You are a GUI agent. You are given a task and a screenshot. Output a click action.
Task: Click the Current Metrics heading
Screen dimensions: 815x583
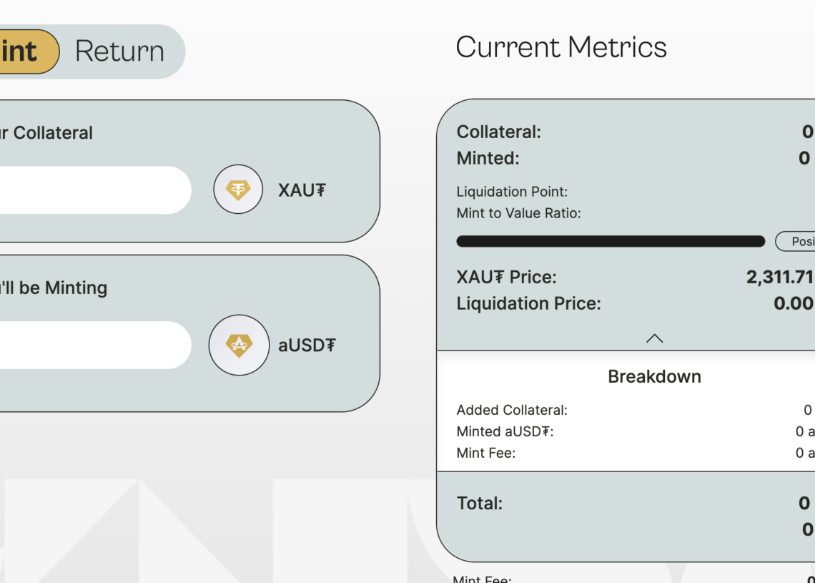pyautogui.click(x=560, y=46)
